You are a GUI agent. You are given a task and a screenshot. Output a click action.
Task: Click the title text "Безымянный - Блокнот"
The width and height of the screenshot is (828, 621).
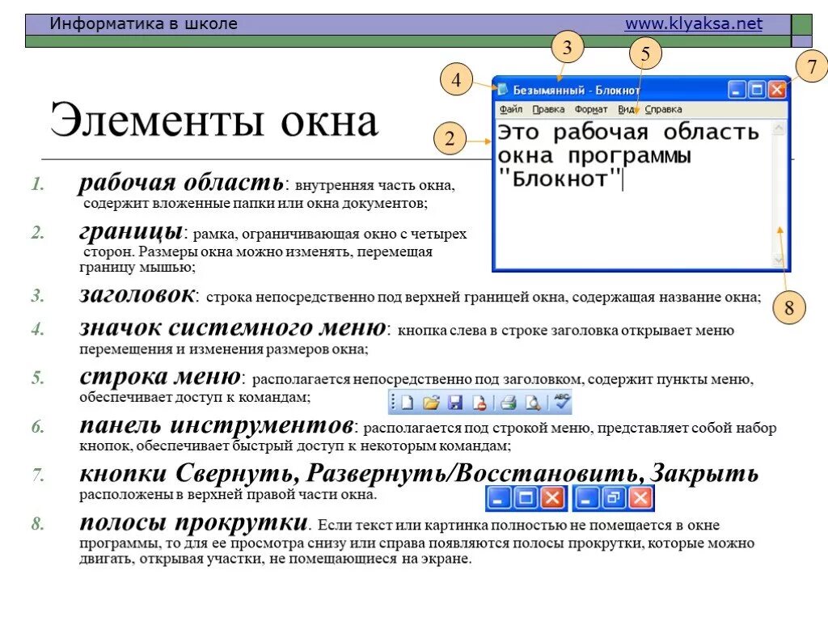[576, 91]
